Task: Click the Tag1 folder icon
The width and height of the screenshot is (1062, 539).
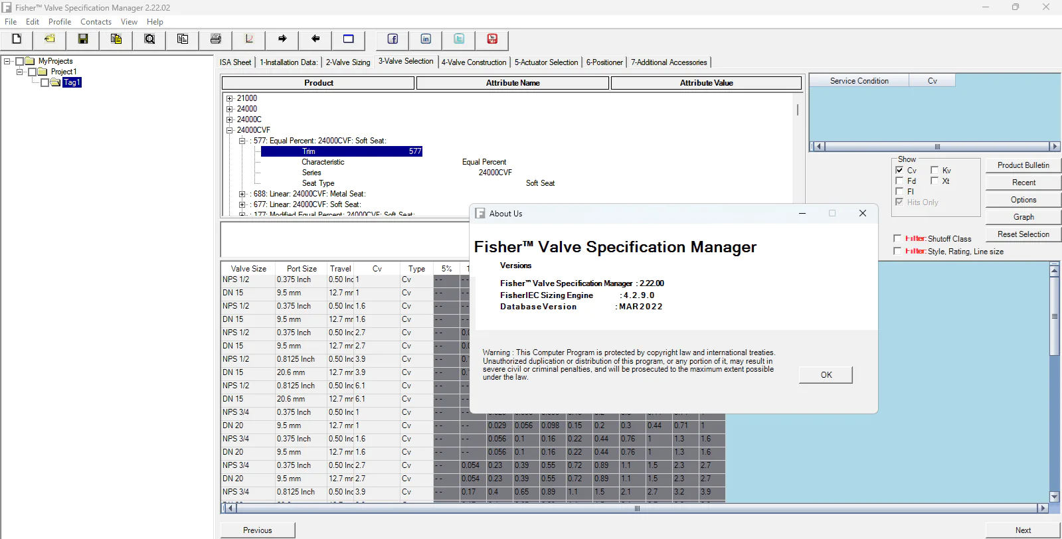Action: (55, 82)
